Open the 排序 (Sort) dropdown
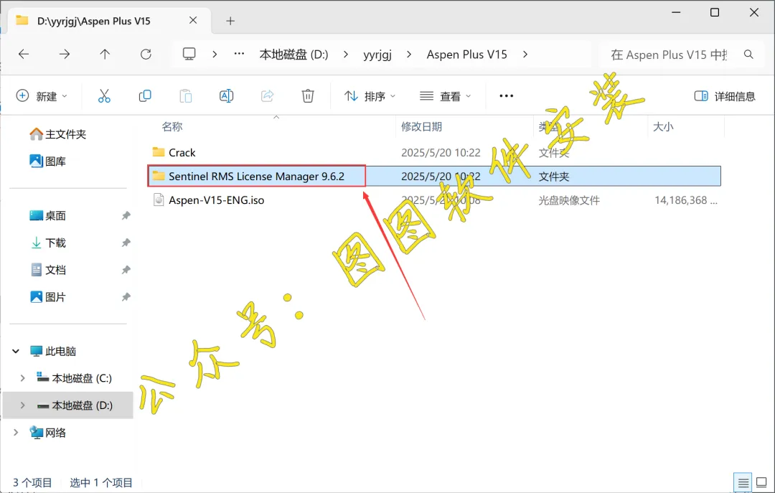 (370, 96)
